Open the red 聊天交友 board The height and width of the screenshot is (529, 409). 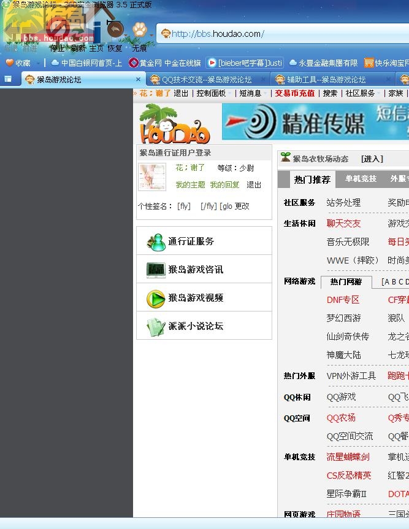point(343,224)
